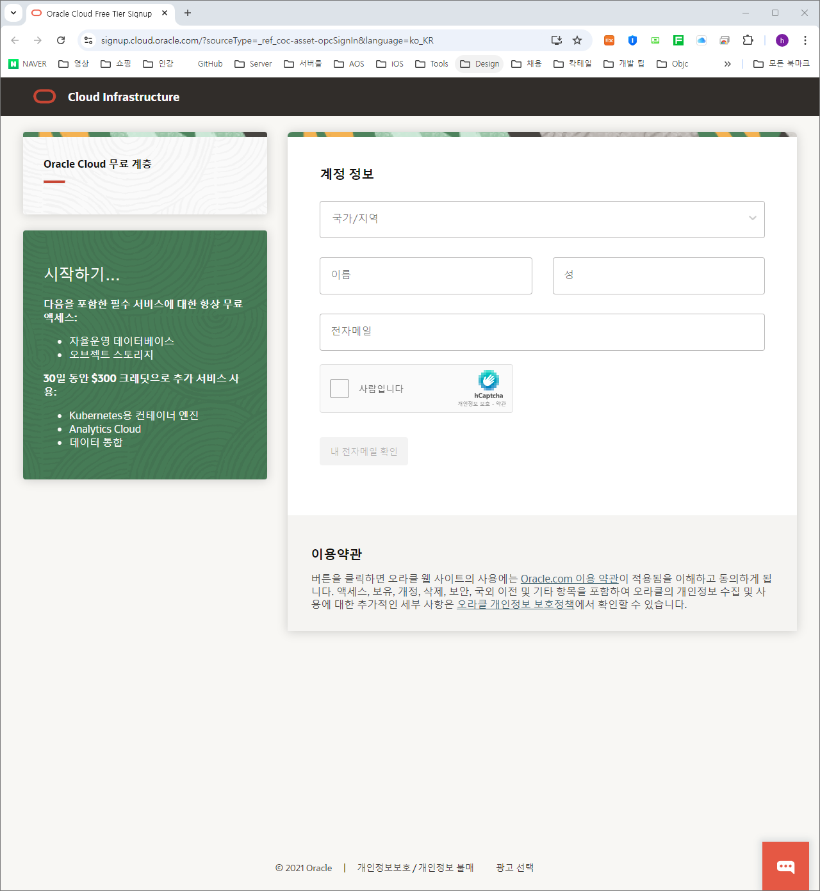Screen dimensions: 820x891
Task: Expand the 국가/지역 country dropdown
Action: pyautogui.click(x=542, y=220)
